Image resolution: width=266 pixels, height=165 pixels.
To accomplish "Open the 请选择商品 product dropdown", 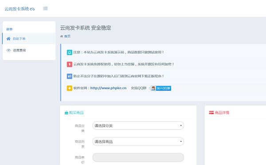I will coord(138,141).
